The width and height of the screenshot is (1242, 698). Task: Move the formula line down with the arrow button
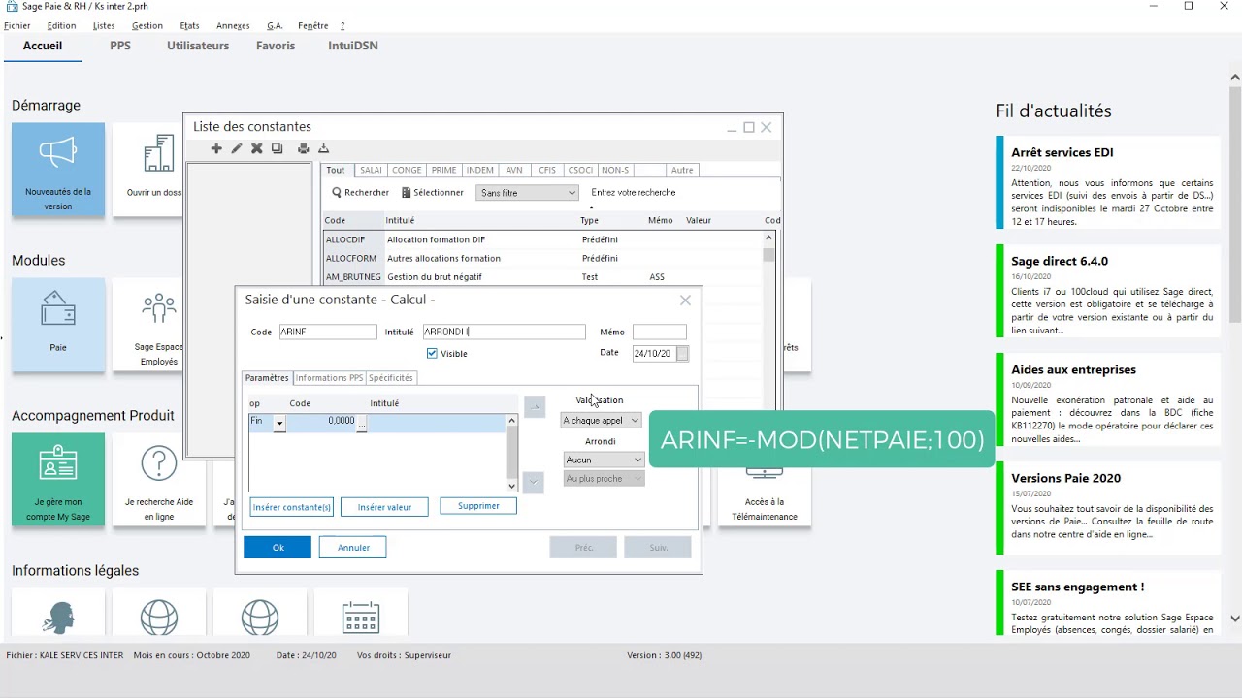pos(535,481)
